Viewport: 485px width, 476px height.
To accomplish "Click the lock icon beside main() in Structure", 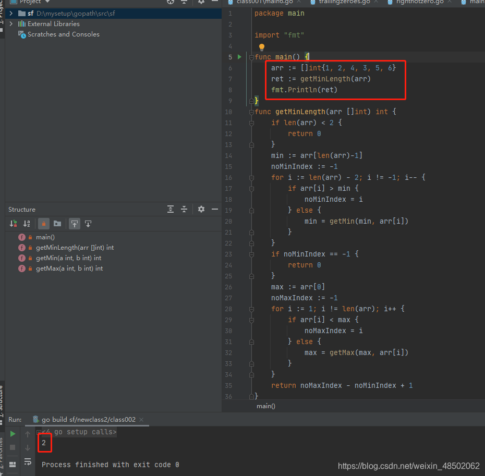I will (x=30, y=237).
